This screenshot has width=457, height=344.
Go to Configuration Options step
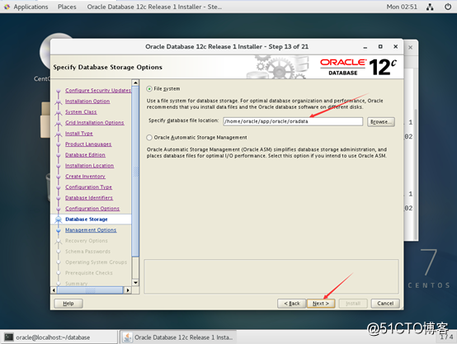coord(92,209)
